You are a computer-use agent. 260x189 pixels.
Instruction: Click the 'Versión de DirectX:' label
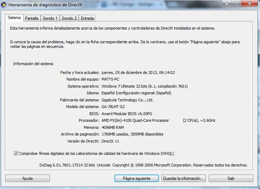coord(83,141)
